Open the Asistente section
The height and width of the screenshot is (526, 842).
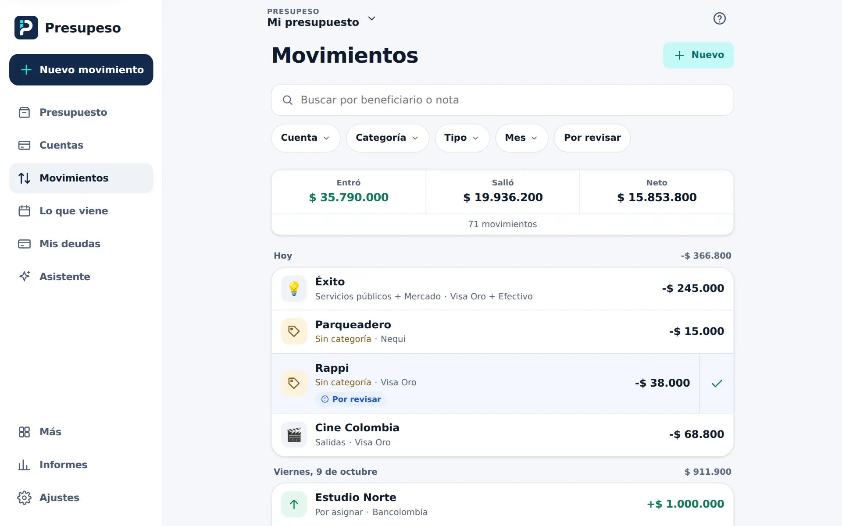[81, 277]
